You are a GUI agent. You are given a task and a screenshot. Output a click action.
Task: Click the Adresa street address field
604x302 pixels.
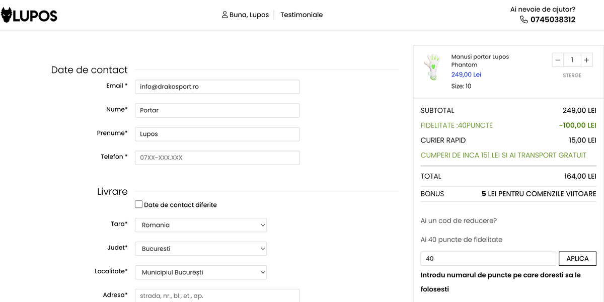[x=217, y=295]
